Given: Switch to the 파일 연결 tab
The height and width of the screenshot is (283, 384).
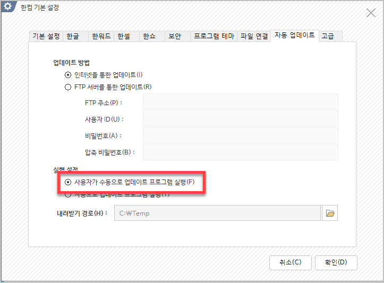Looking at the screenshot, I should click(x=254, y=37).
